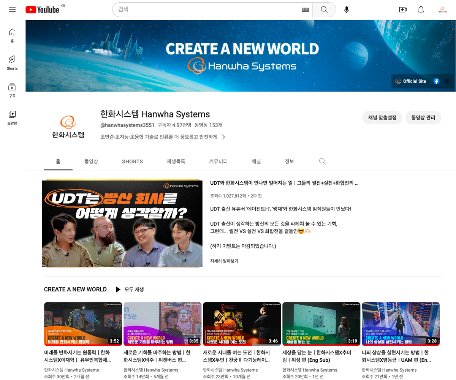The image size is (456, 380).
Task: Select the 채널 tab
Action: click(x=256, y=161)
